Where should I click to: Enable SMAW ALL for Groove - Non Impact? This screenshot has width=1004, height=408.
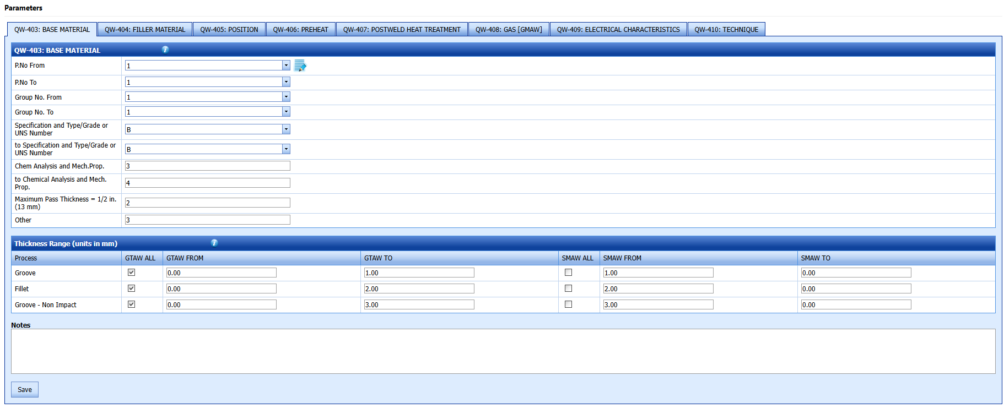click(x=568, y=304)
